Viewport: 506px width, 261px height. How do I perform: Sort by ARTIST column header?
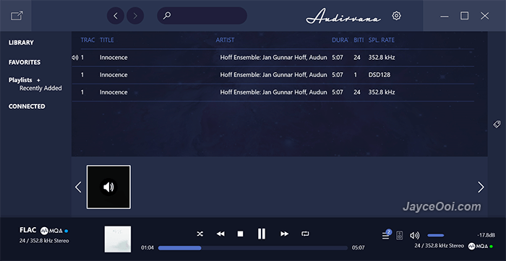pos(225,40)
